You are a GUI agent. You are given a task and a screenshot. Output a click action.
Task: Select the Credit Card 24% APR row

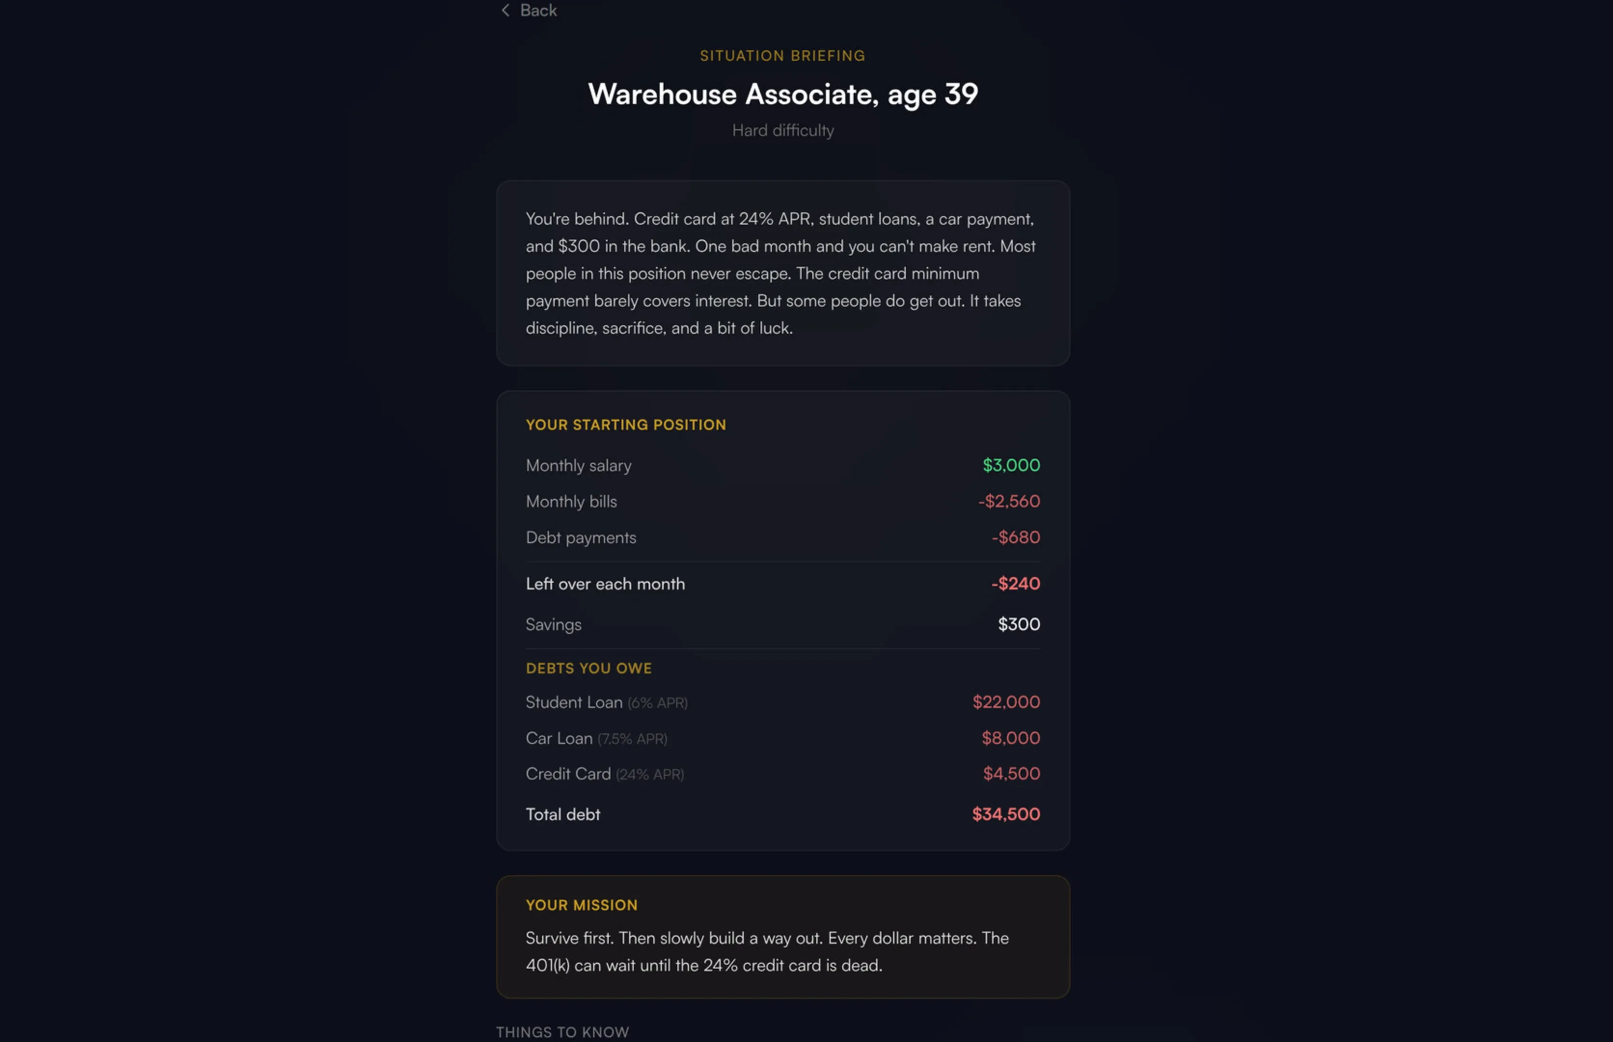(x=783, y=773)
